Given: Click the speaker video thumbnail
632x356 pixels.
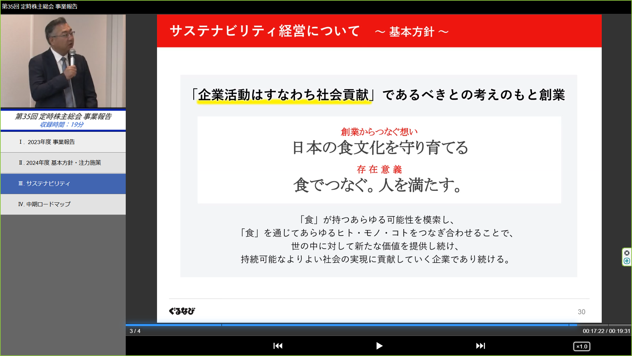Looking at the screenshot, I should coord(63,61).
